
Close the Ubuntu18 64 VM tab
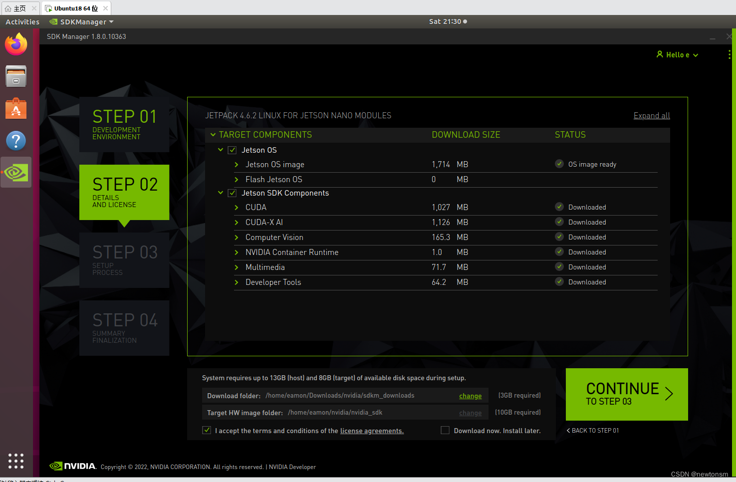coord(105,8)
